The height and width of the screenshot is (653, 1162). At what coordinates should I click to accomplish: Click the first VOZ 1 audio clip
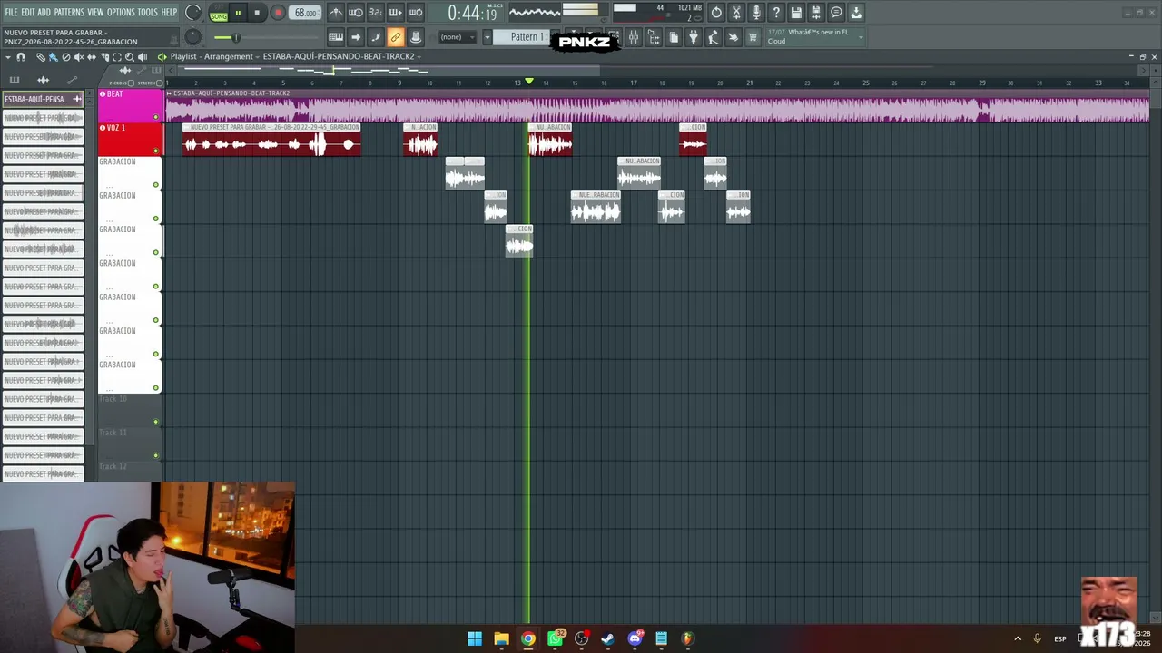271,140
